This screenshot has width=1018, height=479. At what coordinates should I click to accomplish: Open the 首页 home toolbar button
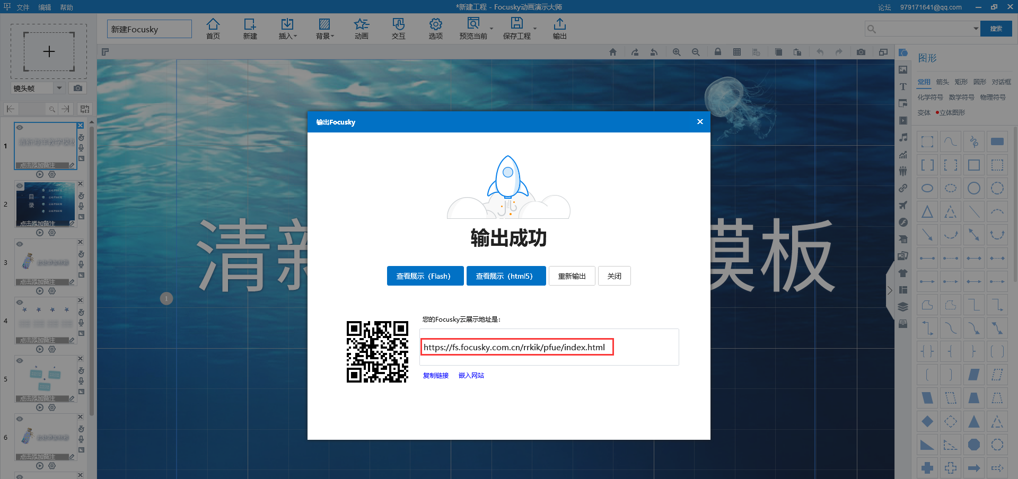coord(213,29)
